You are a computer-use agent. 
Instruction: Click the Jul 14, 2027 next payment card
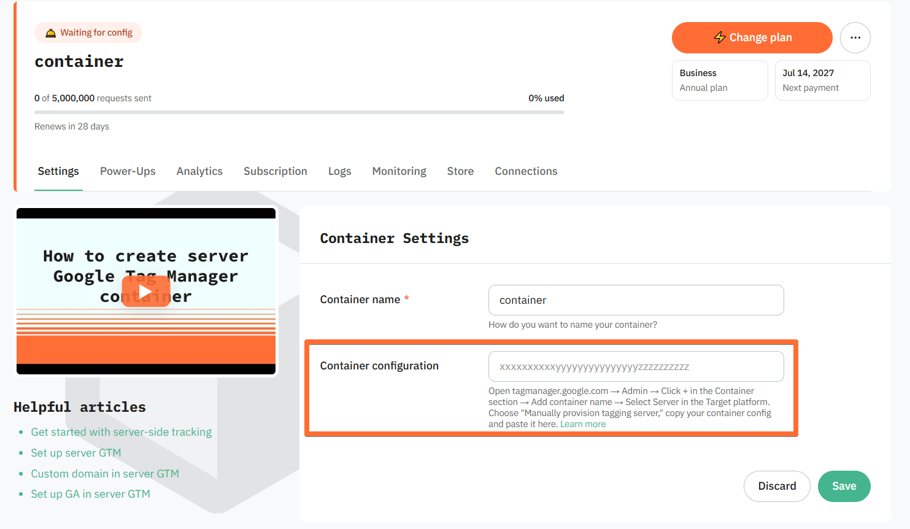(822, 80)
